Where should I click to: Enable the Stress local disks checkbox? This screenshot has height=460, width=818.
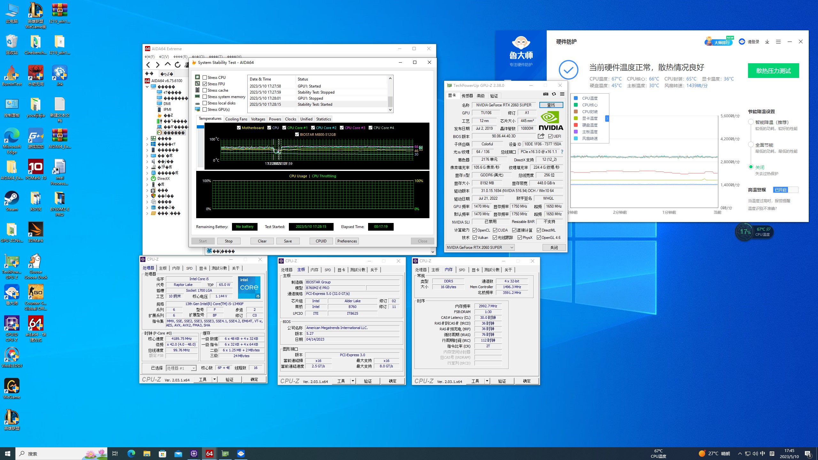tap(205, 103)
